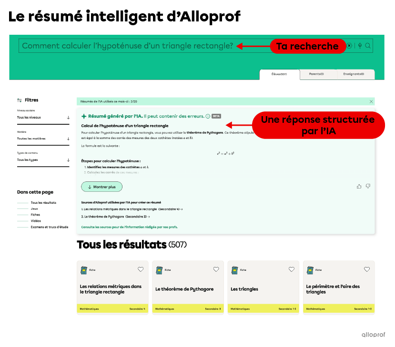Clear the search field with the X icon
Image resolution: width=395 pixels, height=347 pixels.
349,46
